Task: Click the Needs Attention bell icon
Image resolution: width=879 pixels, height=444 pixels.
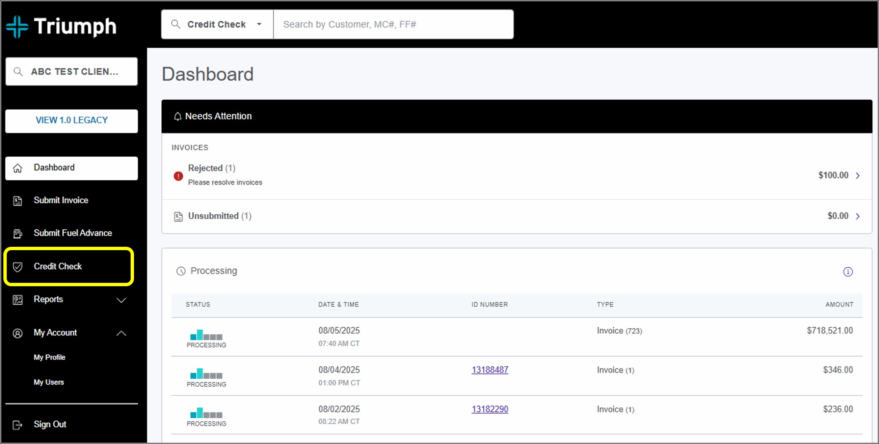Action: (x=178, y=117)
